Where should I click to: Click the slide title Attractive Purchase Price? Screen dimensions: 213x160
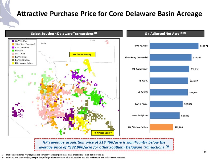[x=109, y=14]
